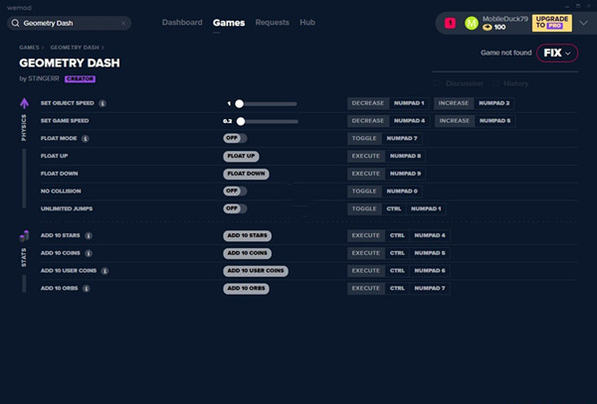Click the GEOMETRY DASH breadcrumb
Viewport: 597px width, 404px height.
(75, 48)
